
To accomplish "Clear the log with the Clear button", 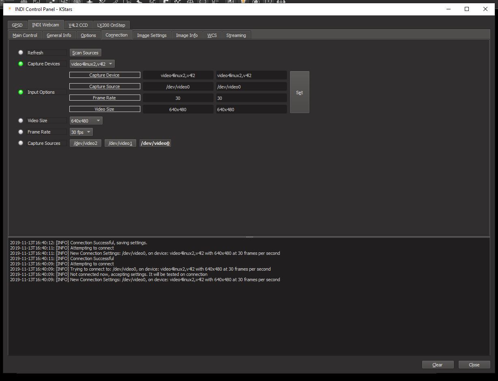I will pyautogui.click(x=438, y=365).
